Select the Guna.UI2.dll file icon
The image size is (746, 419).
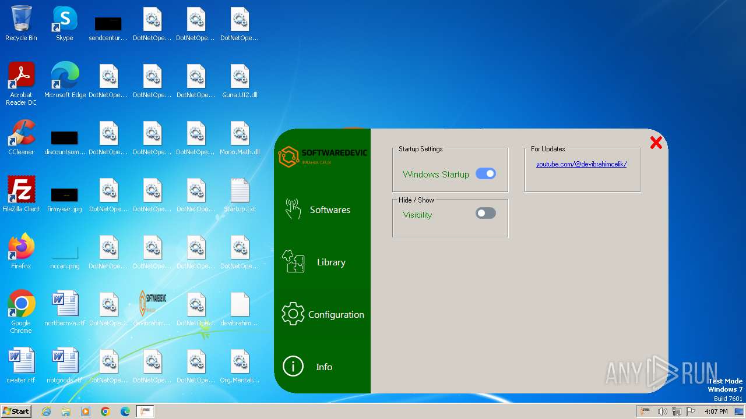[x=240, y=81]
